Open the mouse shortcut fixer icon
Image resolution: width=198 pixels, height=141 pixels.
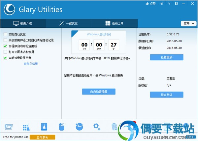(62, 127)
